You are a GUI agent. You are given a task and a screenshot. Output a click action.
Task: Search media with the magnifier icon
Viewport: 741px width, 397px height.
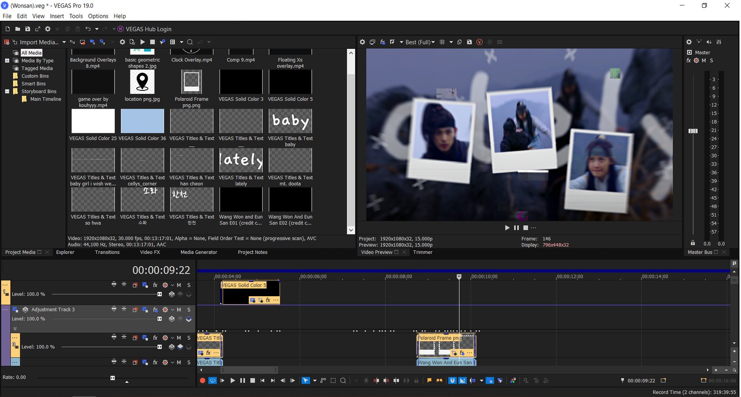tap(189, 42)
